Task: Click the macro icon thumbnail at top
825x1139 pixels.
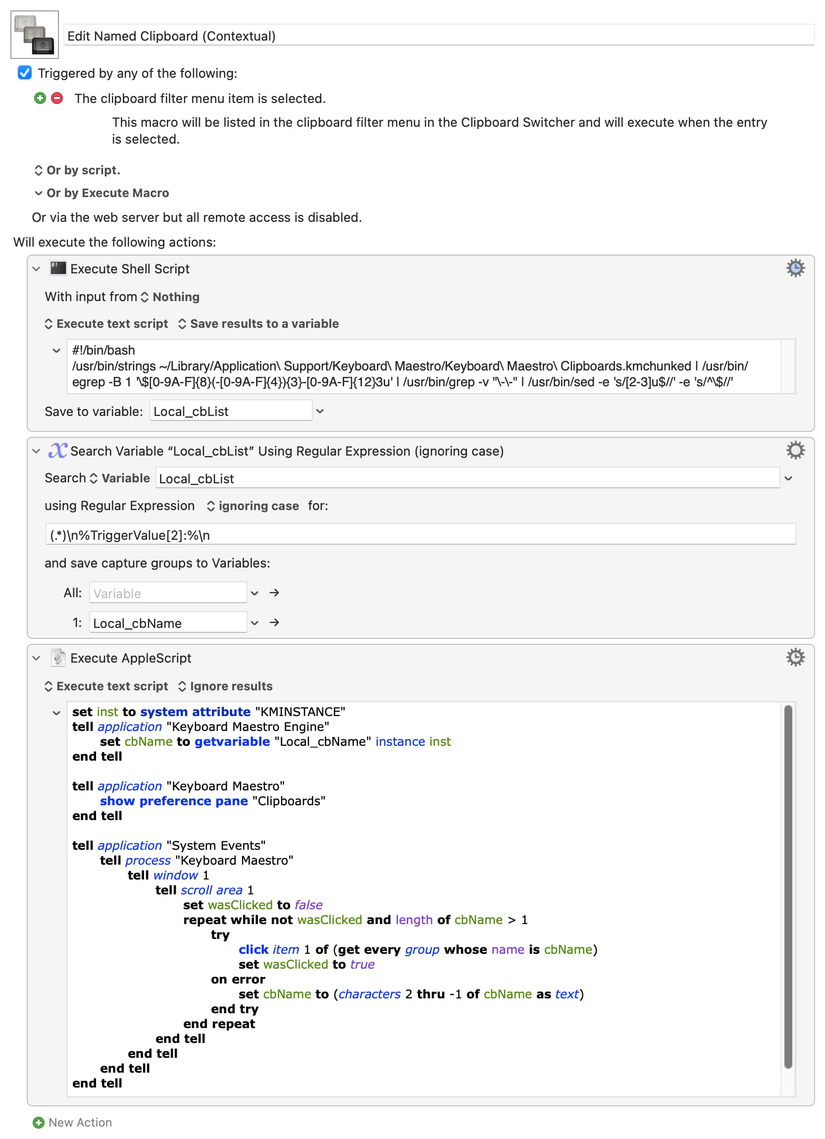Action: coord(34,35)
